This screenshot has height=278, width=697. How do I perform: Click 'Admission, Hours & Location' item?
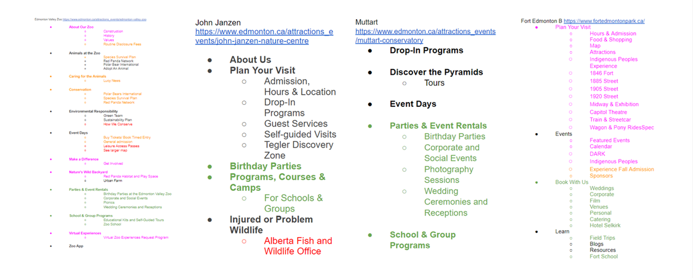point(300,87)
